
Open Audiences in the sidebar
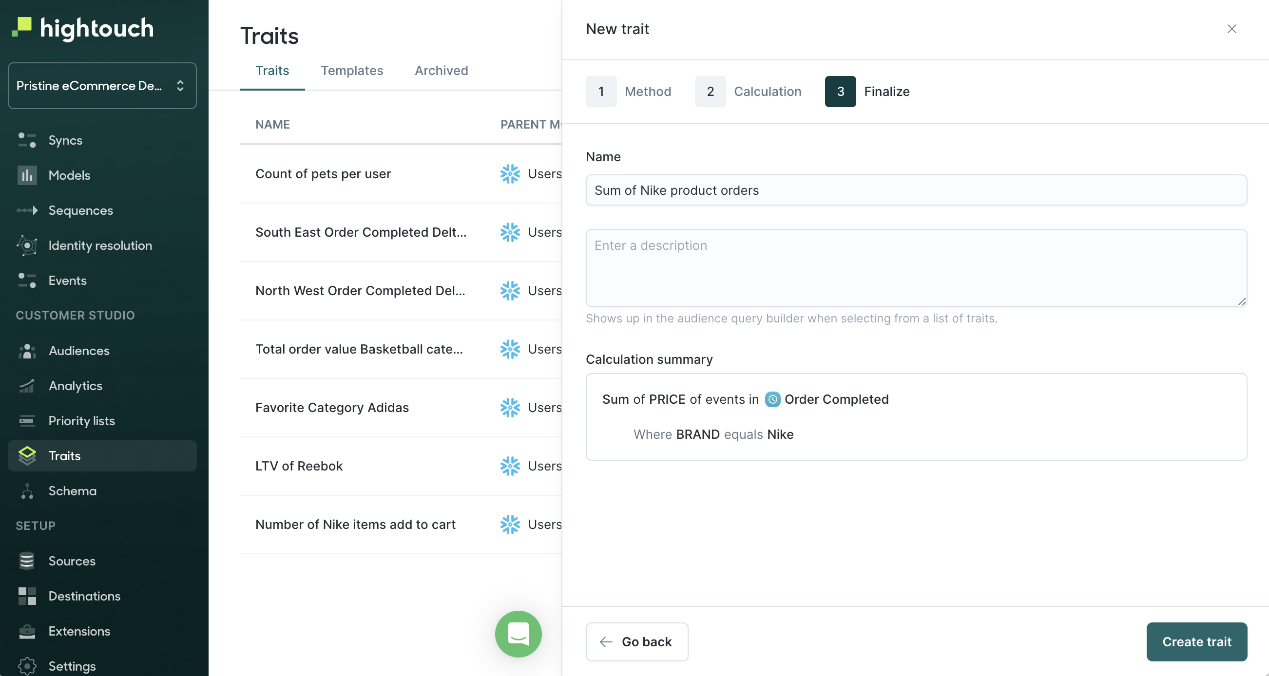click(102, 351)
